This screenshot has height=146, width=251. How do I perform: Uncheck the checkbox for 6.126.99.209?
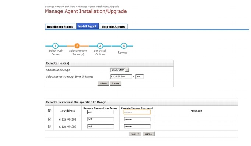[x=49, y=126]
